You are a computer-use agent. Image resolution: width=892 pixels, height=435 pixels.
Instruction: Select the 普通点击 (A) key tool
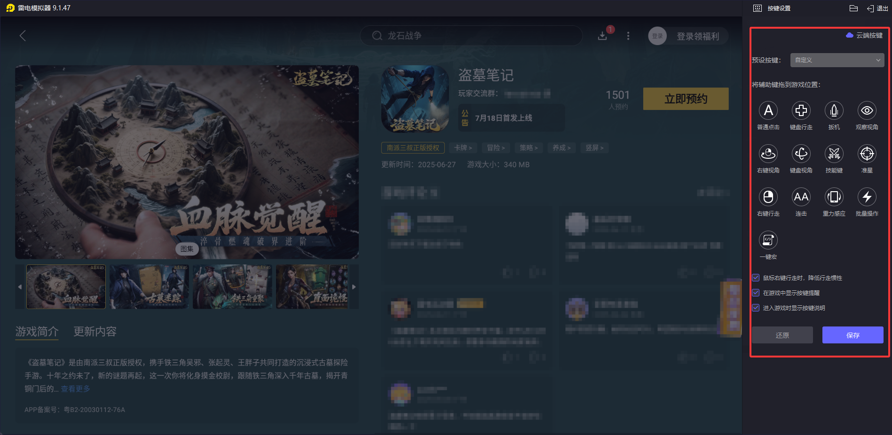768,110
